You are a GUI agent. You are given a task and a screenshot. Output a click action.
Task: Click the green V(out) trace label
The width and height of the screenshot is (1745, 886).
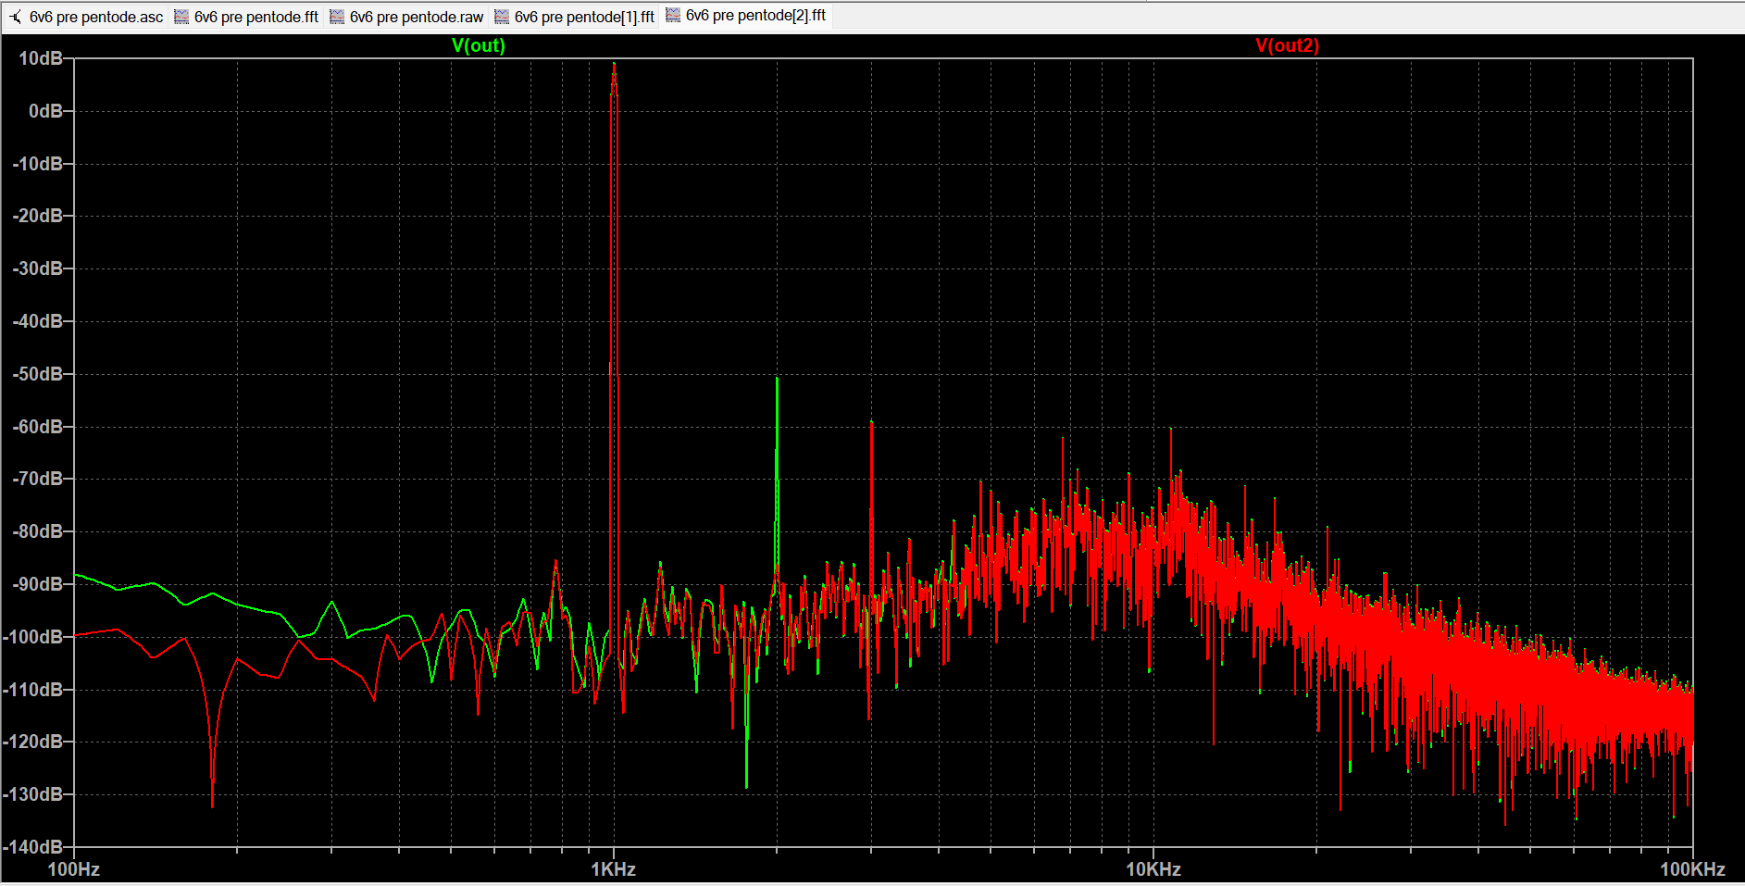pos(479,45)
